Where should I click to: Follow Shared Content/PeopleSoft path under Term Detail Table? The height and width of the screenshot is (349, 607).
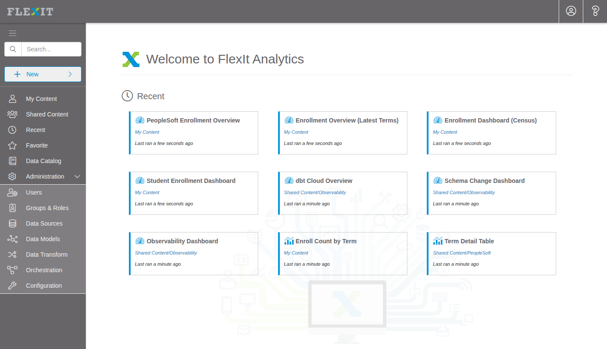pos(462,253)
